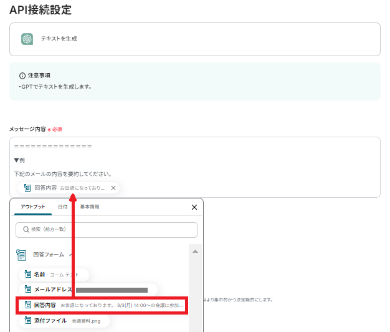
Task: Select the 添付ファイル output item
Action: (x=64, y=321)
